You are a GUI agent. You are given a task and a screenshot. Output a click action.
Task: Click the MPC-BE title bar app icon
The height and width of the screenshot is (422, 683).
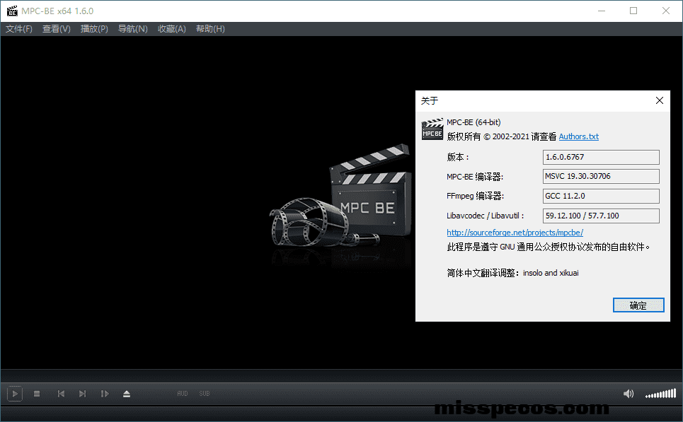(x=12, y=11)
